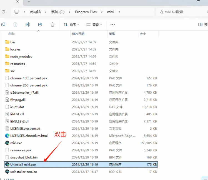Click the share icon in toolbar

click(x=40, y=24)
